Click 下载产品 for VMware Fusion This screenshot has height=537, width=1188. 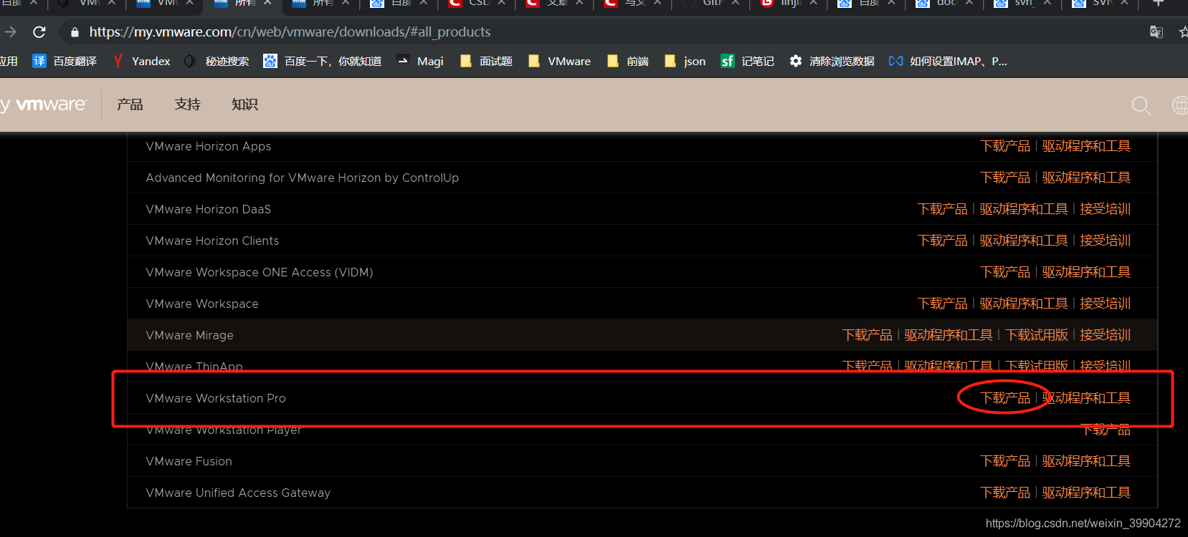1005,461
